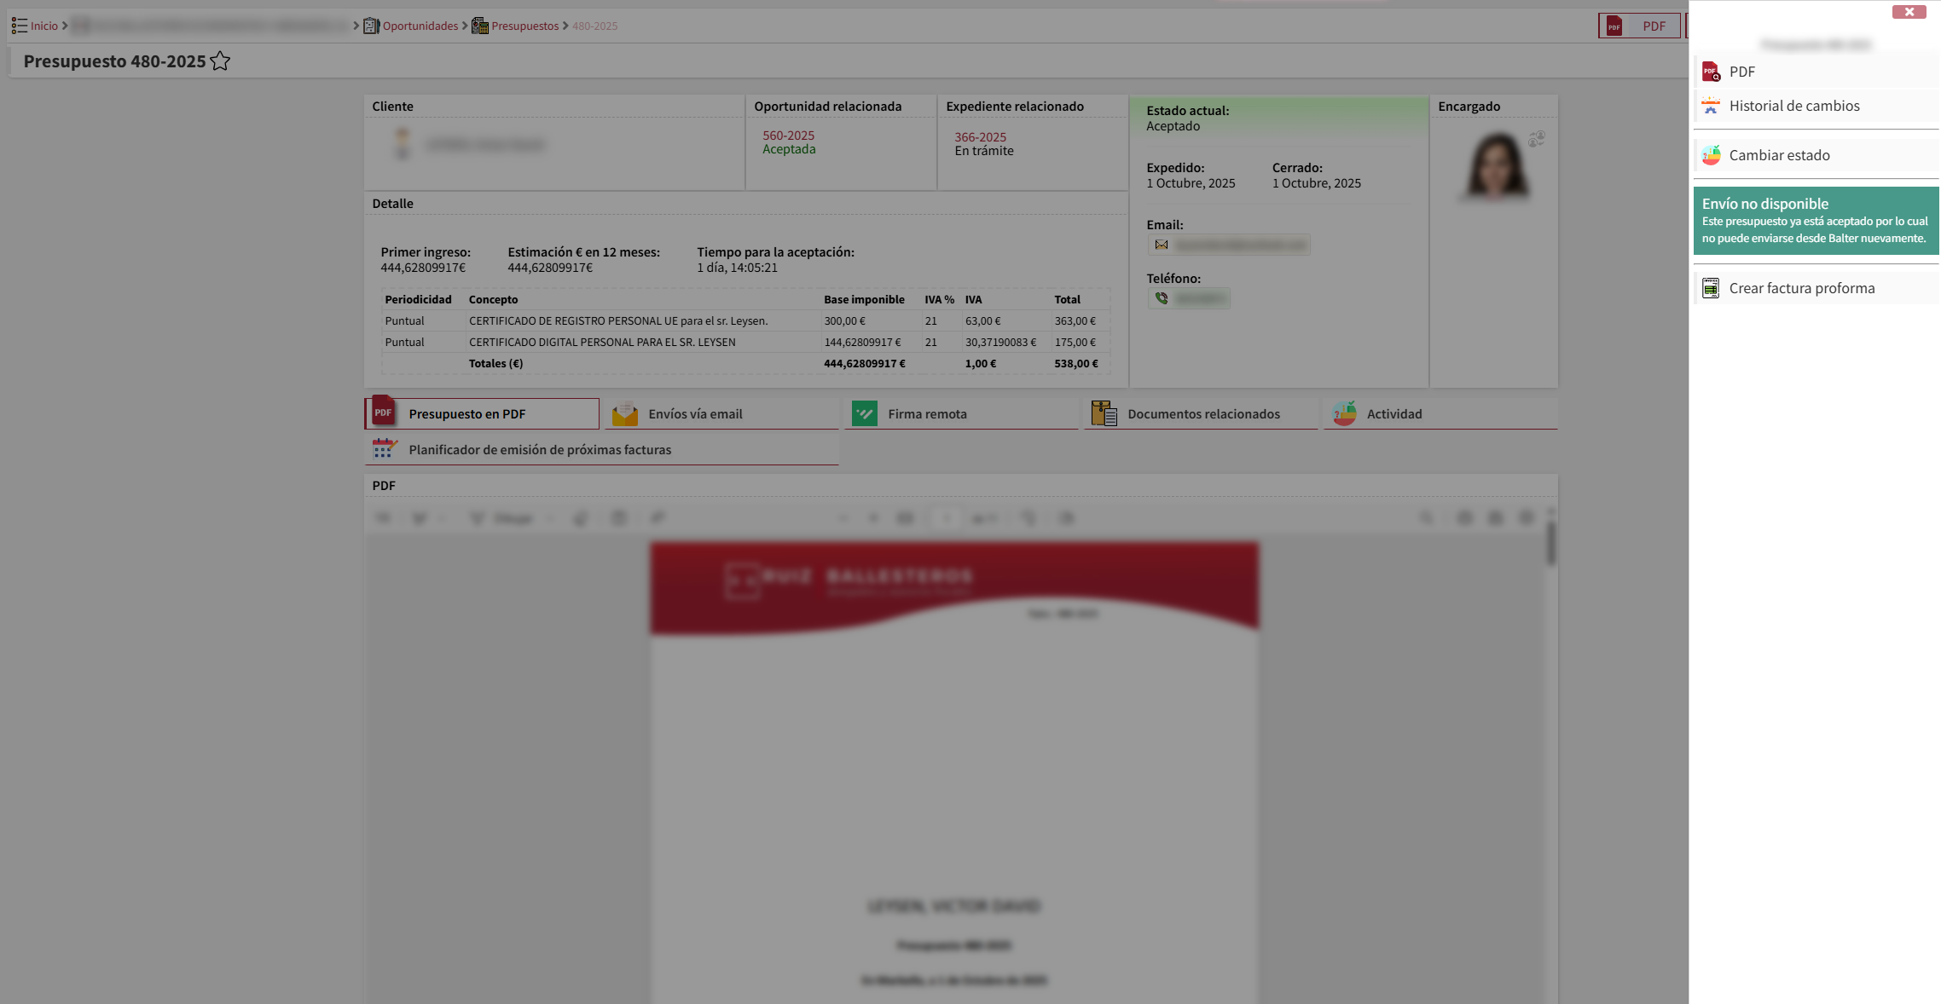Navigate to Presupuestos breadcrumb

pyautogui.click(x=524, y=26)
